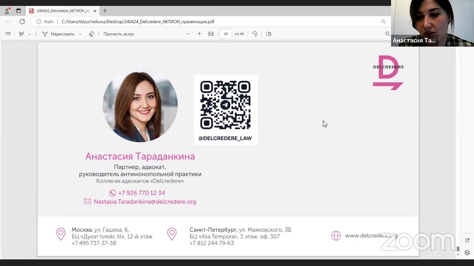Expand highlighter options dropdown
474x266 pixels.
tap(29, 34)
